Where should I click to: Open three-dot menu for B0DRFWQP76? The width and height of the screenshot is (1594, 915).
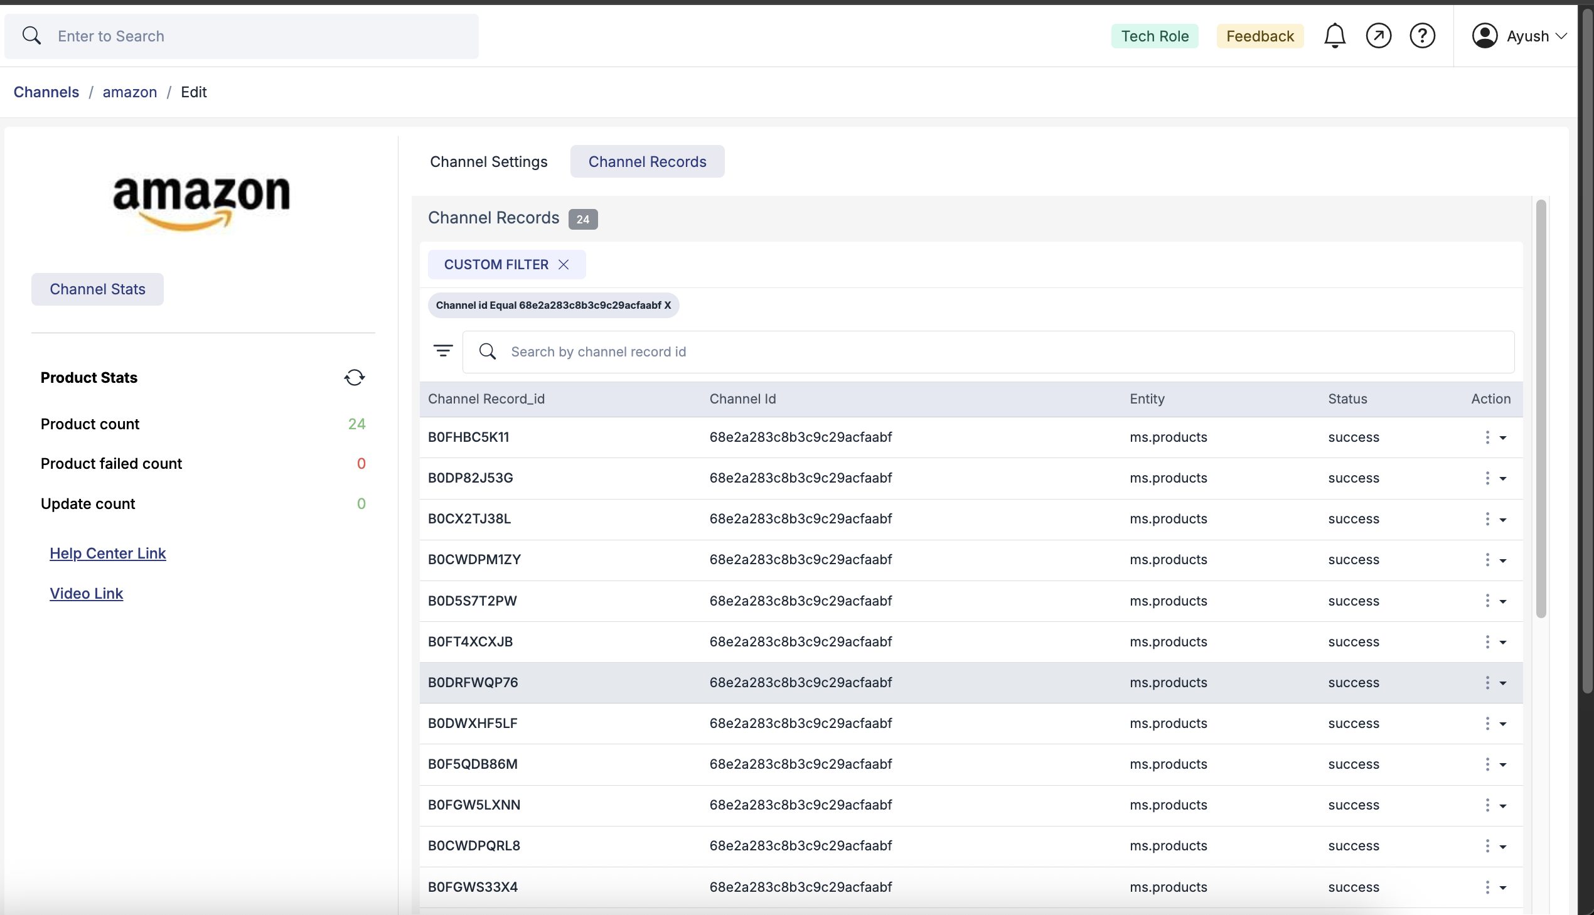click(1487, 682)
